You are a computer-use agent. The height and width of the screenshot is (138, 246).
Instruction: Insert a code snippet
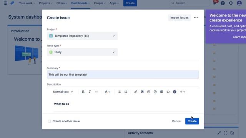coord(168,92)
